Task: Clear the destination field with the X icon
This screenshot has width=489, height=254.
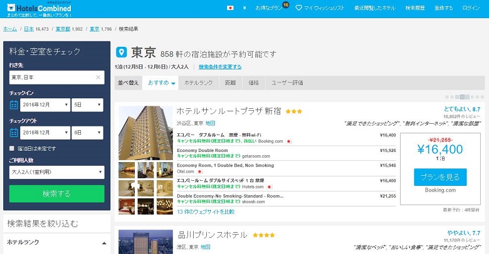Action: pos(98,78)
